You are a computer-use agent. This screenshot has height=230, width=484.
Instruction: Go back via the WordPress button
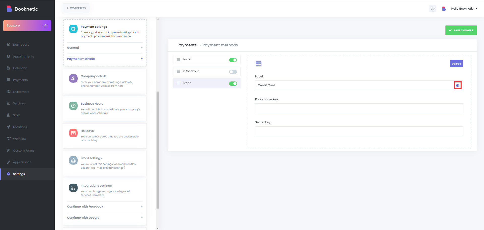point(76,8)
